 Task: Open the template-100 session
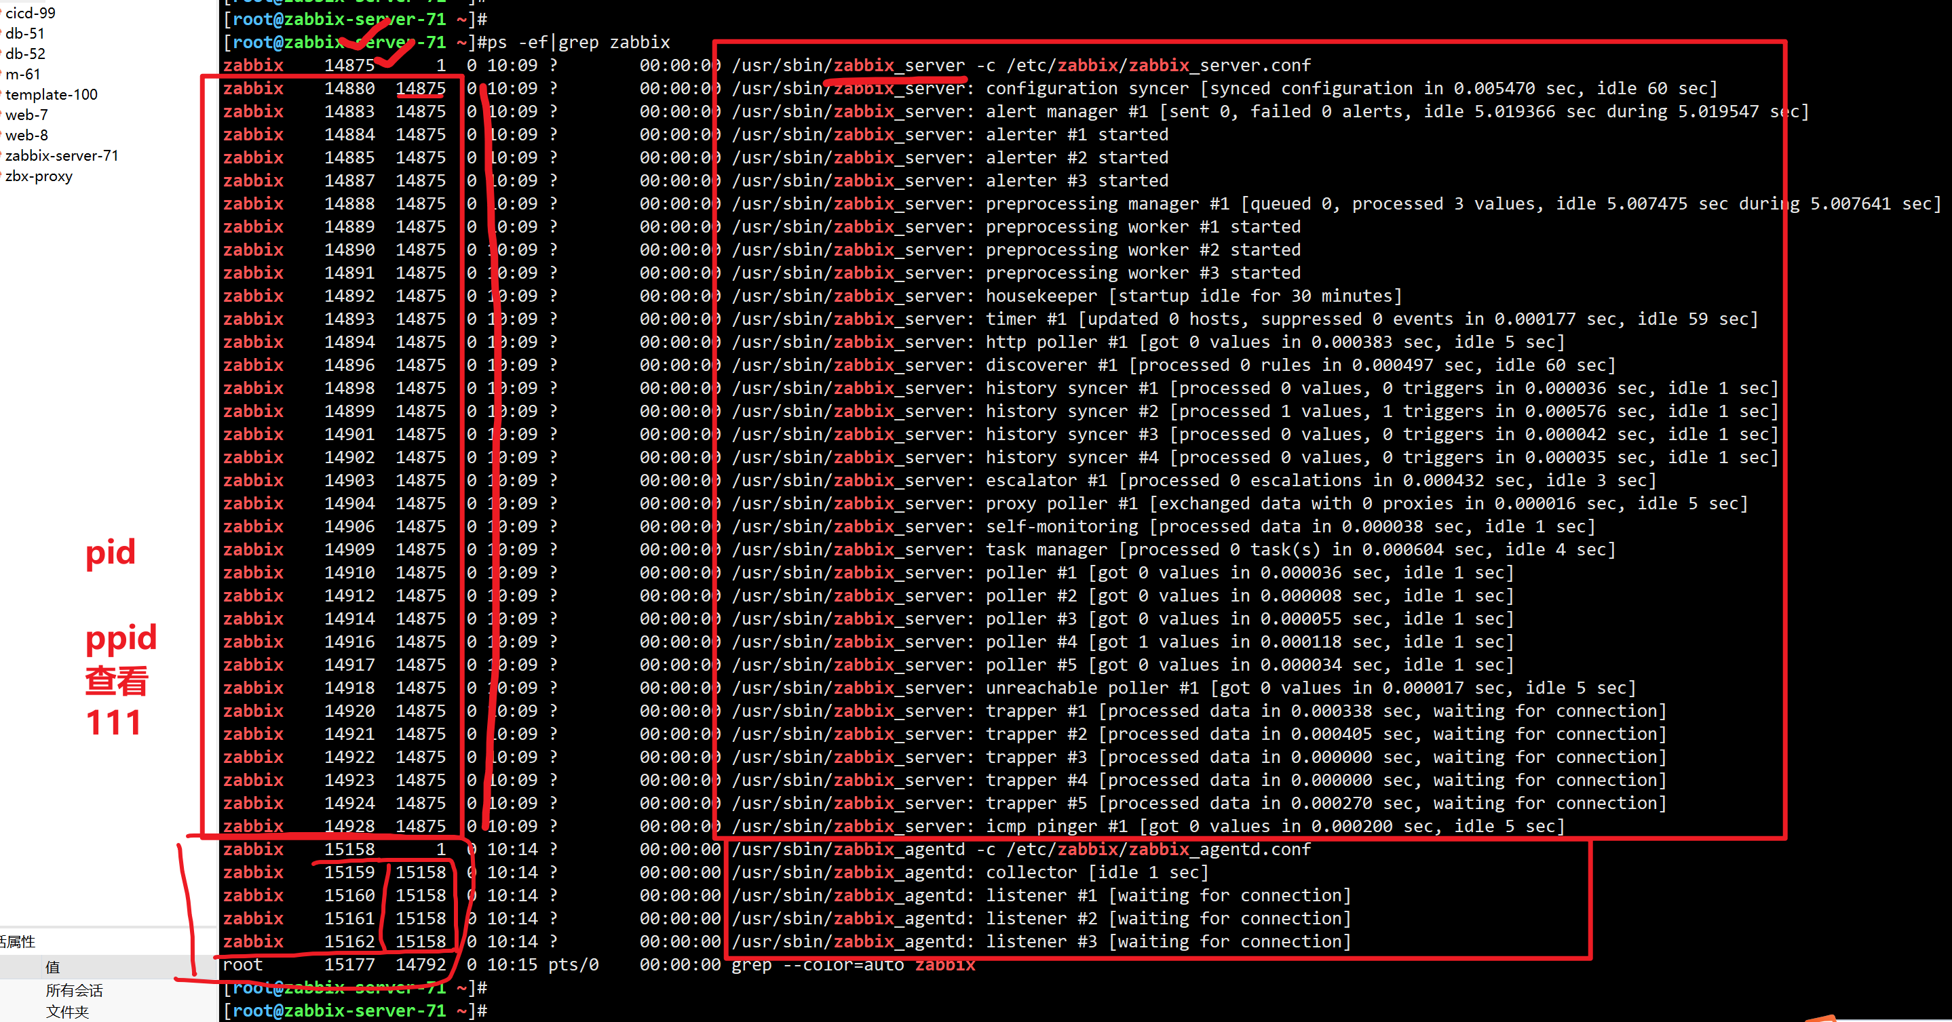point(52,95)
